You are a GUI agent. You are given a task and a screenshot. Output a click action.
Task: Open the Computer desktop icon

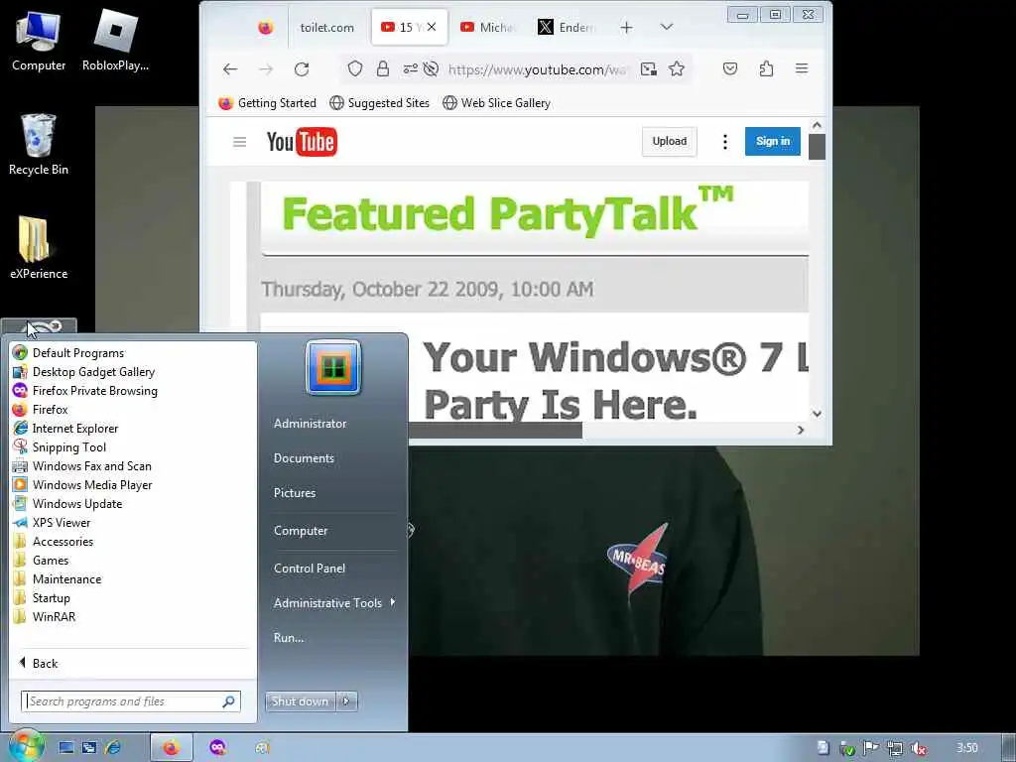[x=39, y=41]
